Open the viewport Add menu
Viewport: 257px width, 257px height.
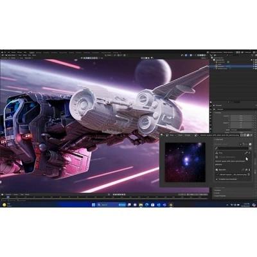coord(30,55)
